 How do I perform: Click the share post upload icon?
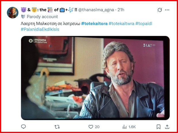167,127
